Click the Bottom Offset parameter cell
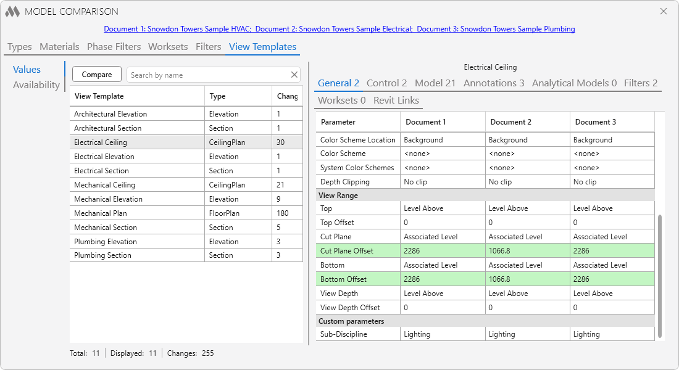Image resolution: width=679 pixels, height=370 pixels. (357, 279)
